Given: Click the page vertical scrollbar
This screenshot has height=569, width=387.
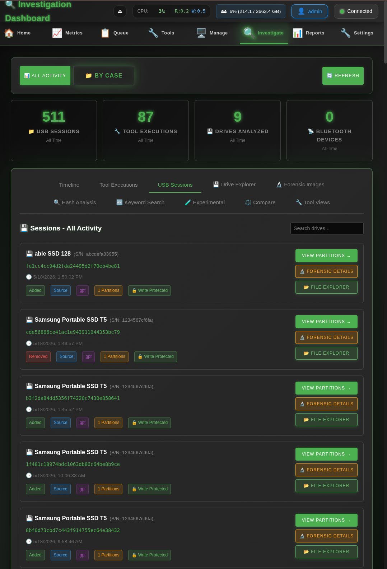Looking at the screenshot, I should tap(385, 32).
